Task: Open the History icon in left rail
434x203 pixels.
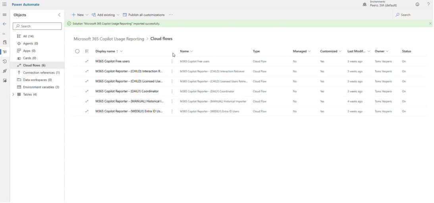Action: coord(5,61)
